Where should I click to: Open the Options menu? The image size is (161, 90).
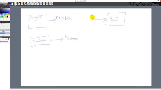click(5, 3)
